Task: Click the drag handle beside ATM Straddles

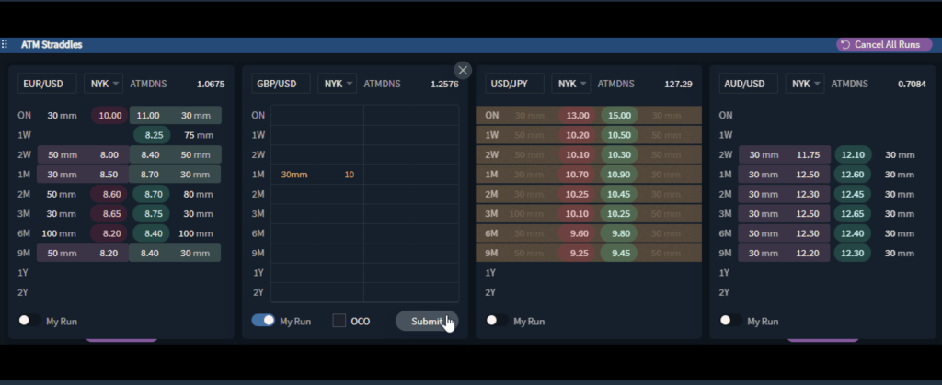Action: click(x=5, y=44)
